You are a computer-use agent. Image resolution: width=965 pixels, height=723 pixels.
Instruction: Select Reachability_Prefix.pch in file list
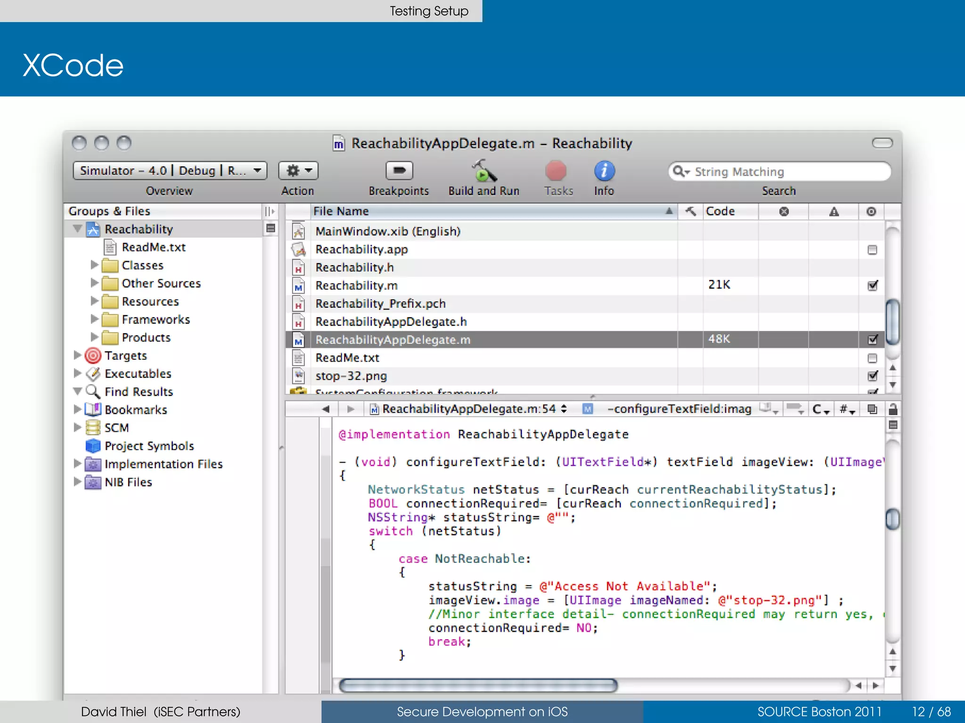(x=584, y=304)
